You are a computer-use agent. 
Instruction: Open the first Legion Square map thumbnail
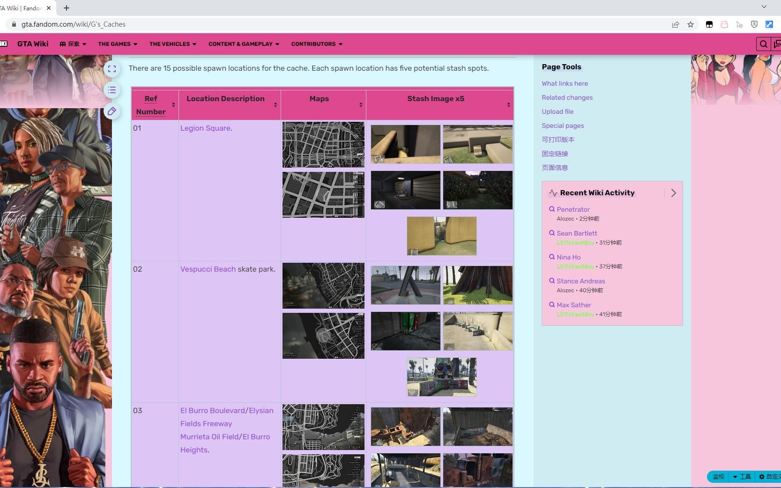[x=323, y=145]
